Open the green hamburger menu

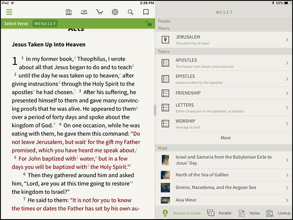(x=9, y=12)
